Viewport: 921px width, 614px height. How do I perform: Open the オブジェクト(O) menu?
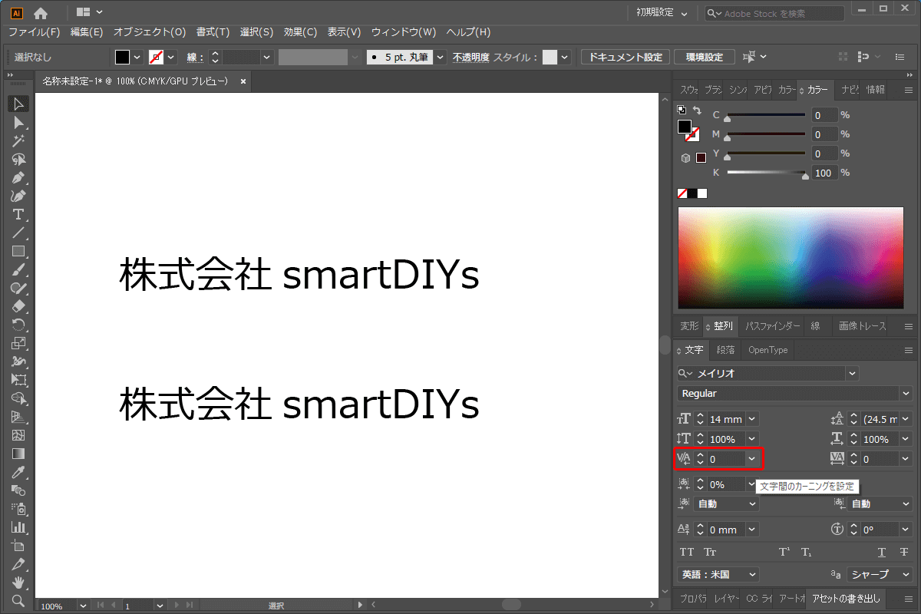click(x=150, y=32)
